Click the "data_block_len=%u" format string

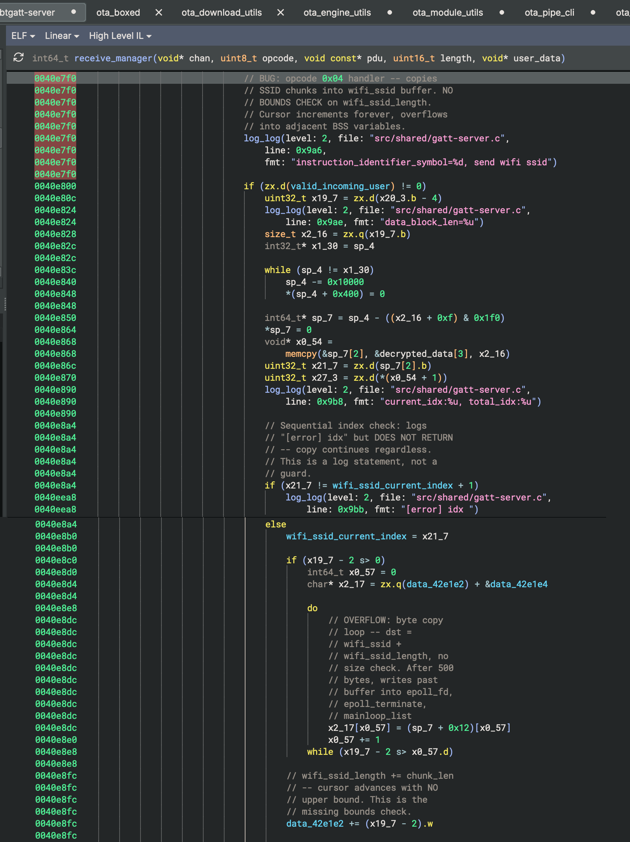pyautogui.click(x=429, y=222)
